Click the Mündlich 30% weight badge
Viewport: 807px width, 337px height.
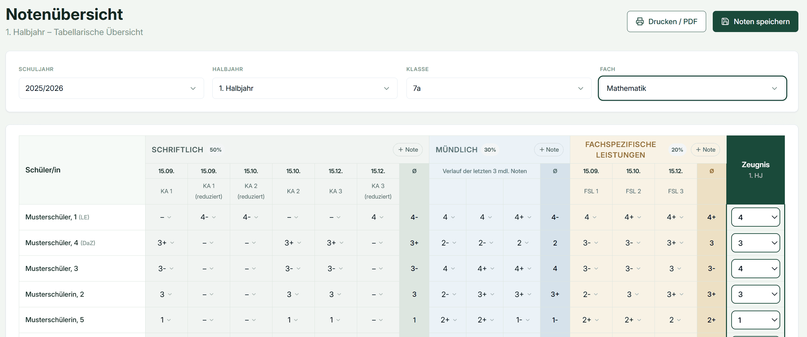click(x=490, y=150)
